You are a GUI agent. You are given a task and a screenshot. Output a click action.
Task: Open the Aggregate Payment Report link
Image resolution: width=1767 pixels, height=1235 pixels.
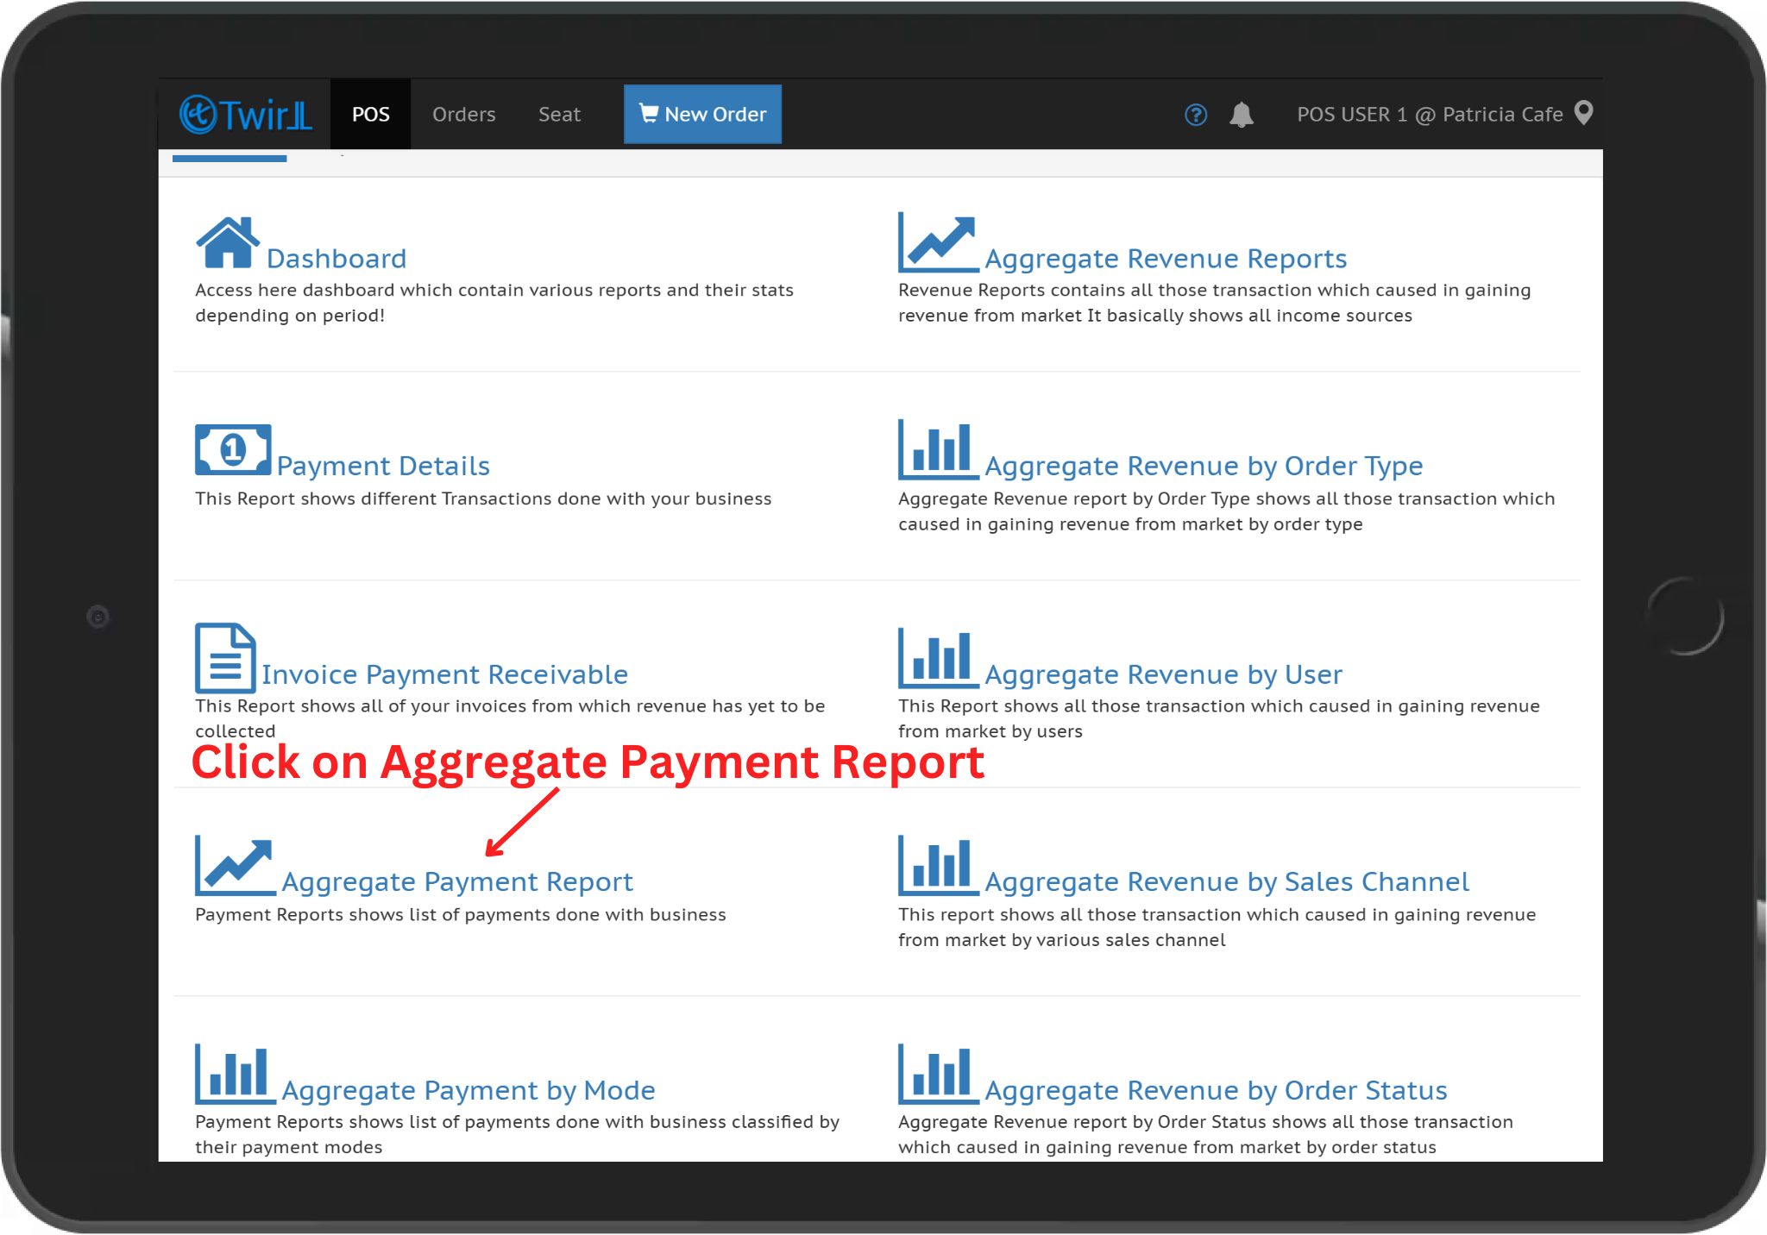click(457, 881)
